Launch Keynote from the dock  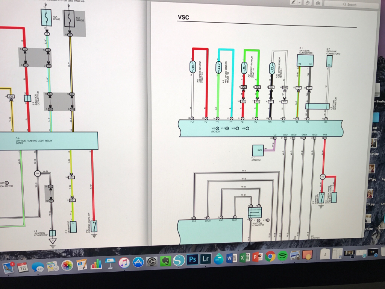click(x=110, y=263)
